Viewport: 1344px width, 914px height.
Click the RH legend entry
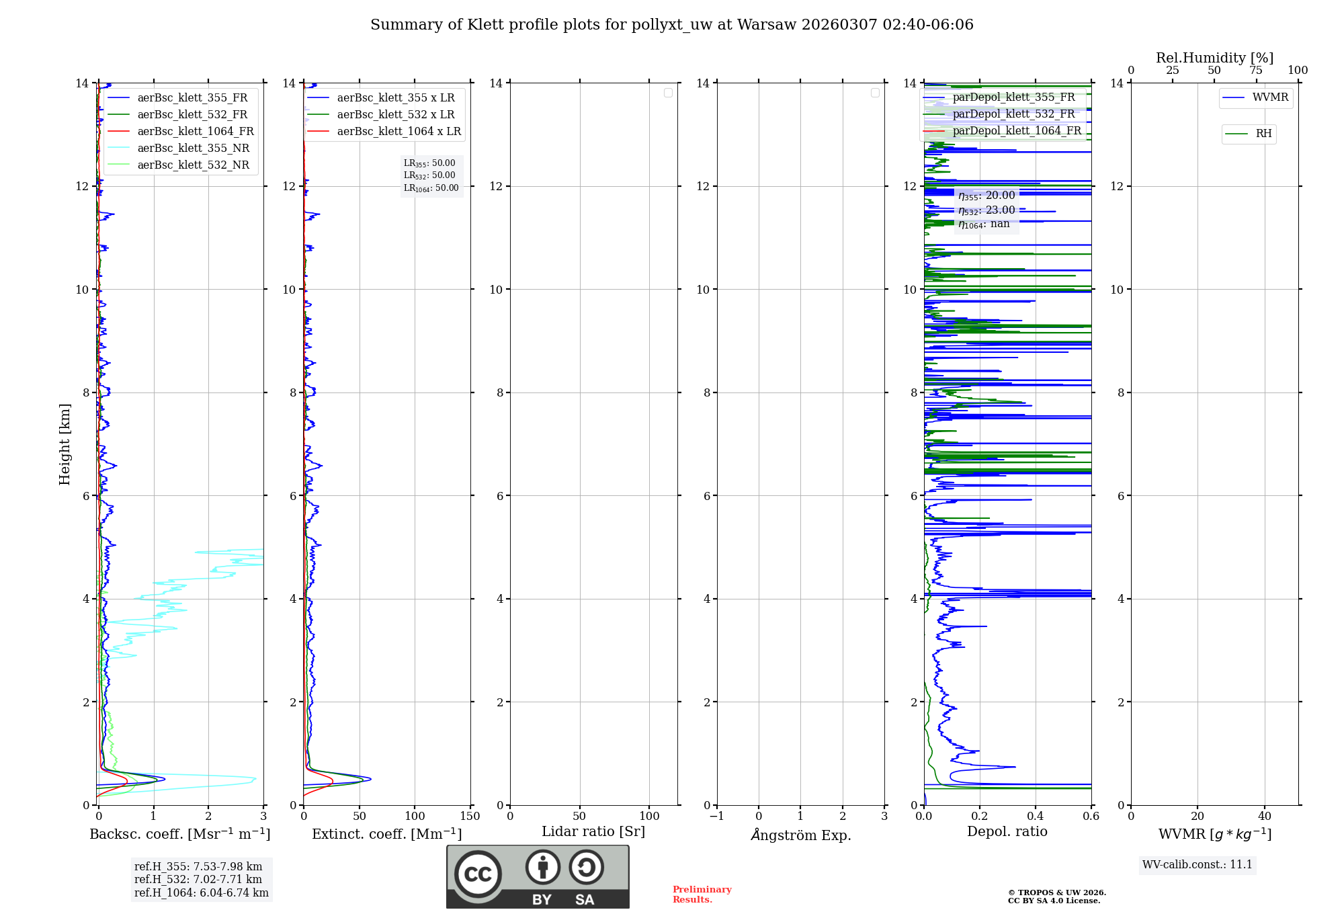[1263, 134]
